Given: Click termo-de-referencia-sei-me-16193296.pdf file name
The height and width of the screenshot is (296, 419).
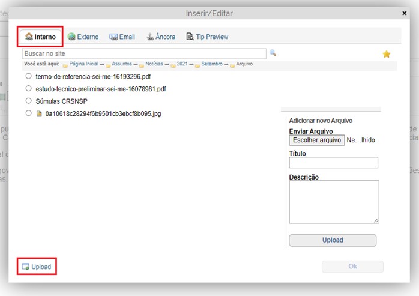Looking at the screenshot, I should [93, 77].
